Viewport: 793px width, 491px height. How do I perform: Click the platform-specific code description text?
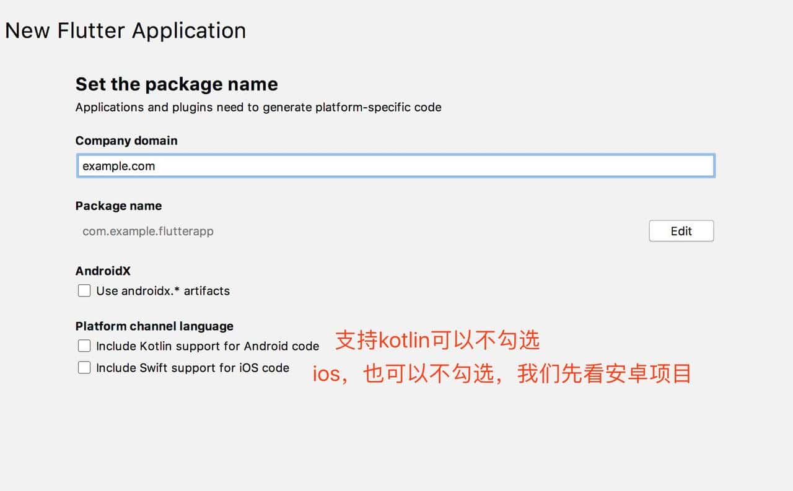point(258,107)
